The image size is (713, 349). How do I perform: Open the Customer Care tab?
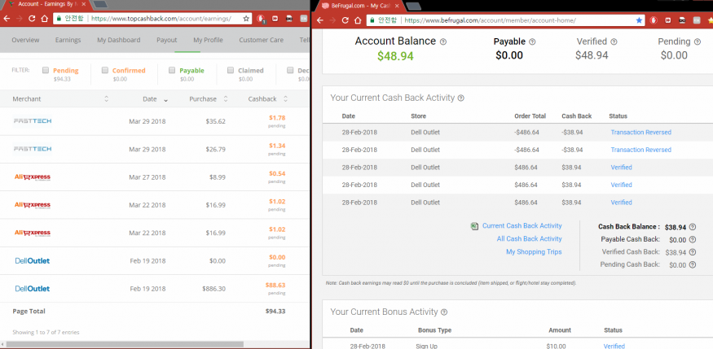[261, 40]
